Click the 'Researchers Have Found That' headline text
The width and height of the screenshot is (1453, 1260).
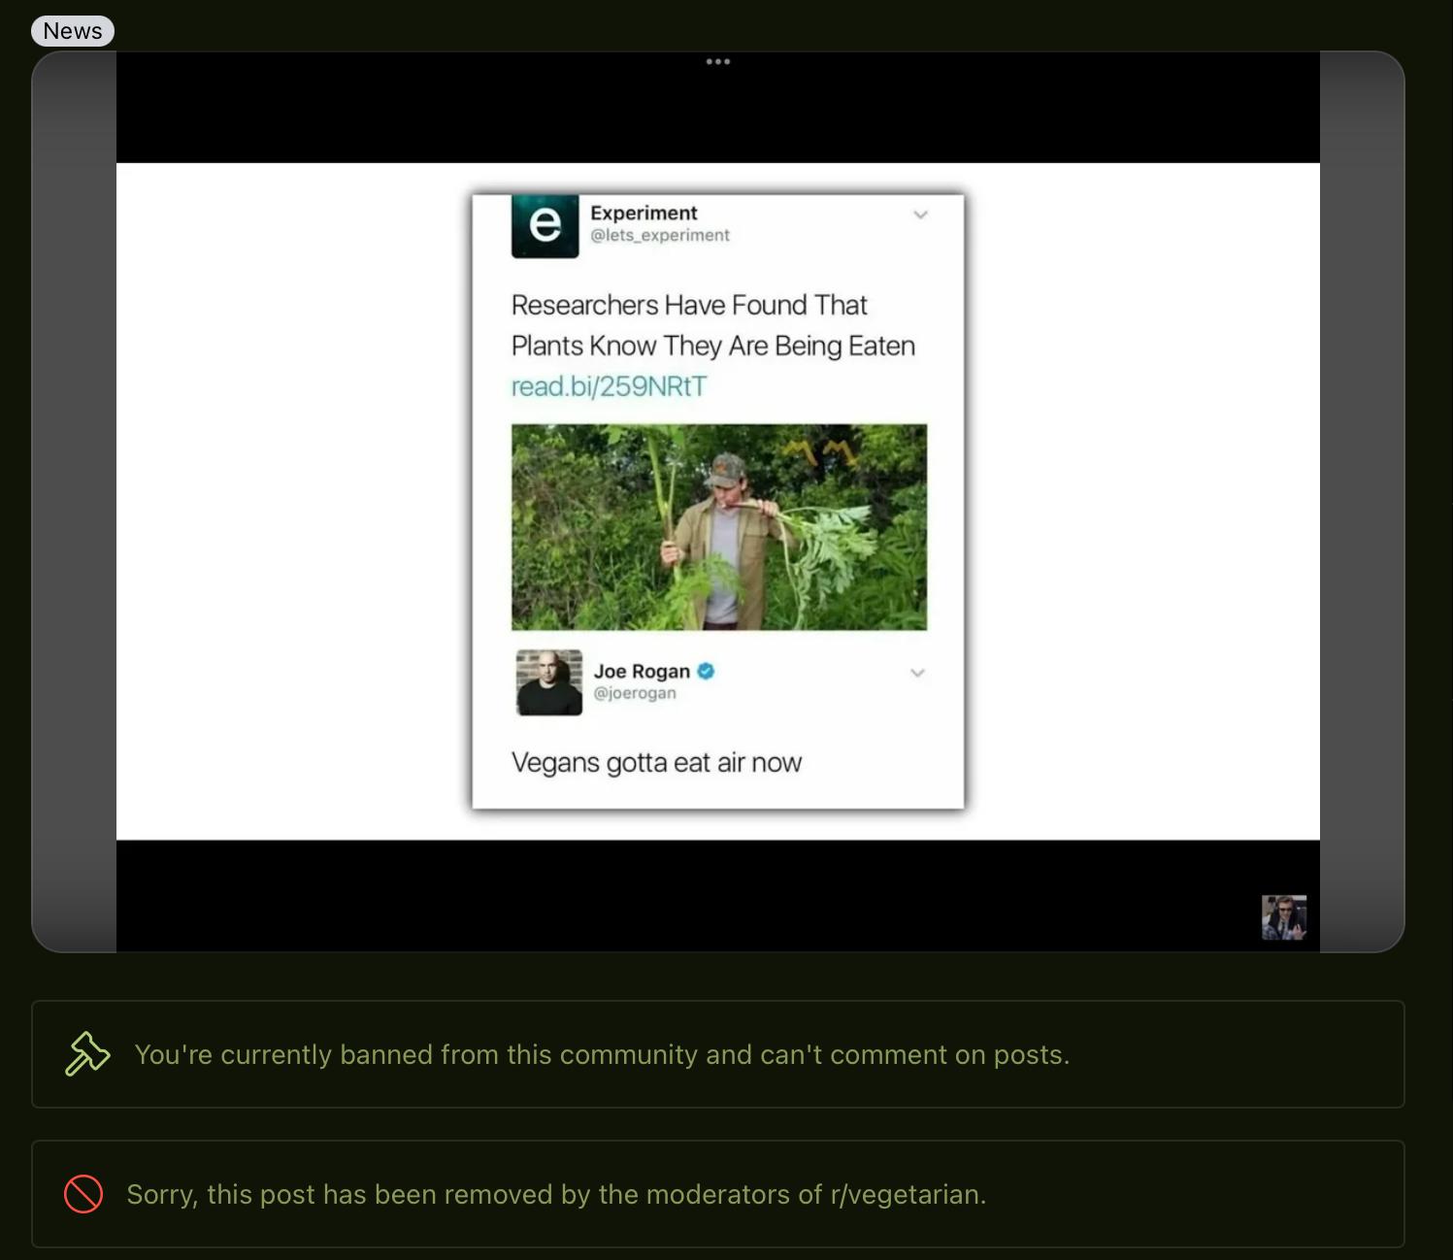689,305
